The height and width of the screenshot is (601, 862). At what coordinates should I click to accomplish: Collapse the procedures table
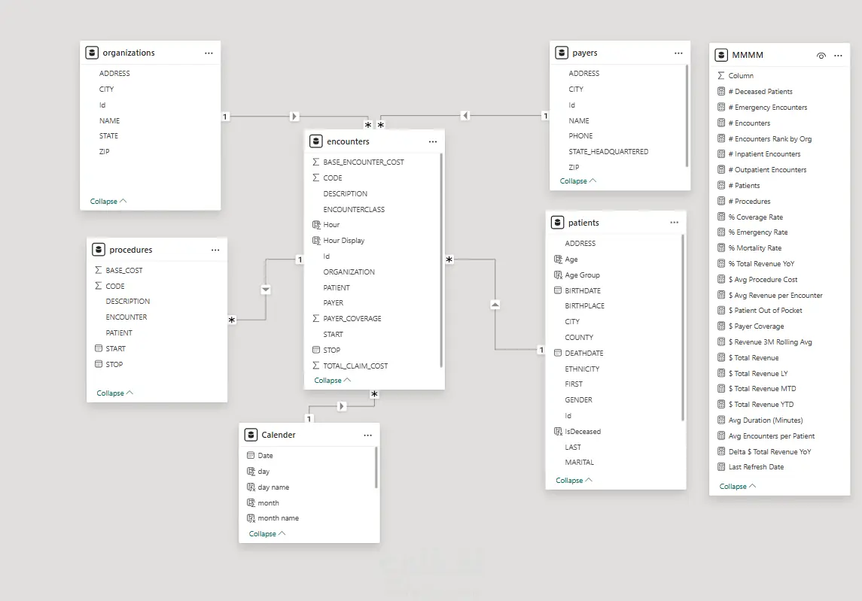click(115, 393)
